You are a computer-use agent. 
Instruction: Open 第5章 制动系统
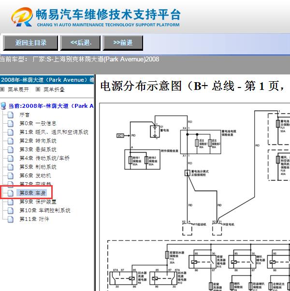(38, 167)
